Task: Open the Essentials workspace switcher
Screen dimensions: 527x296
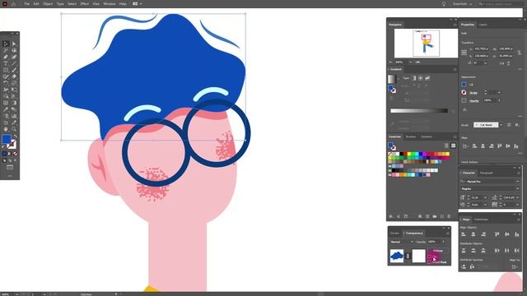Action: coord(462,3)
